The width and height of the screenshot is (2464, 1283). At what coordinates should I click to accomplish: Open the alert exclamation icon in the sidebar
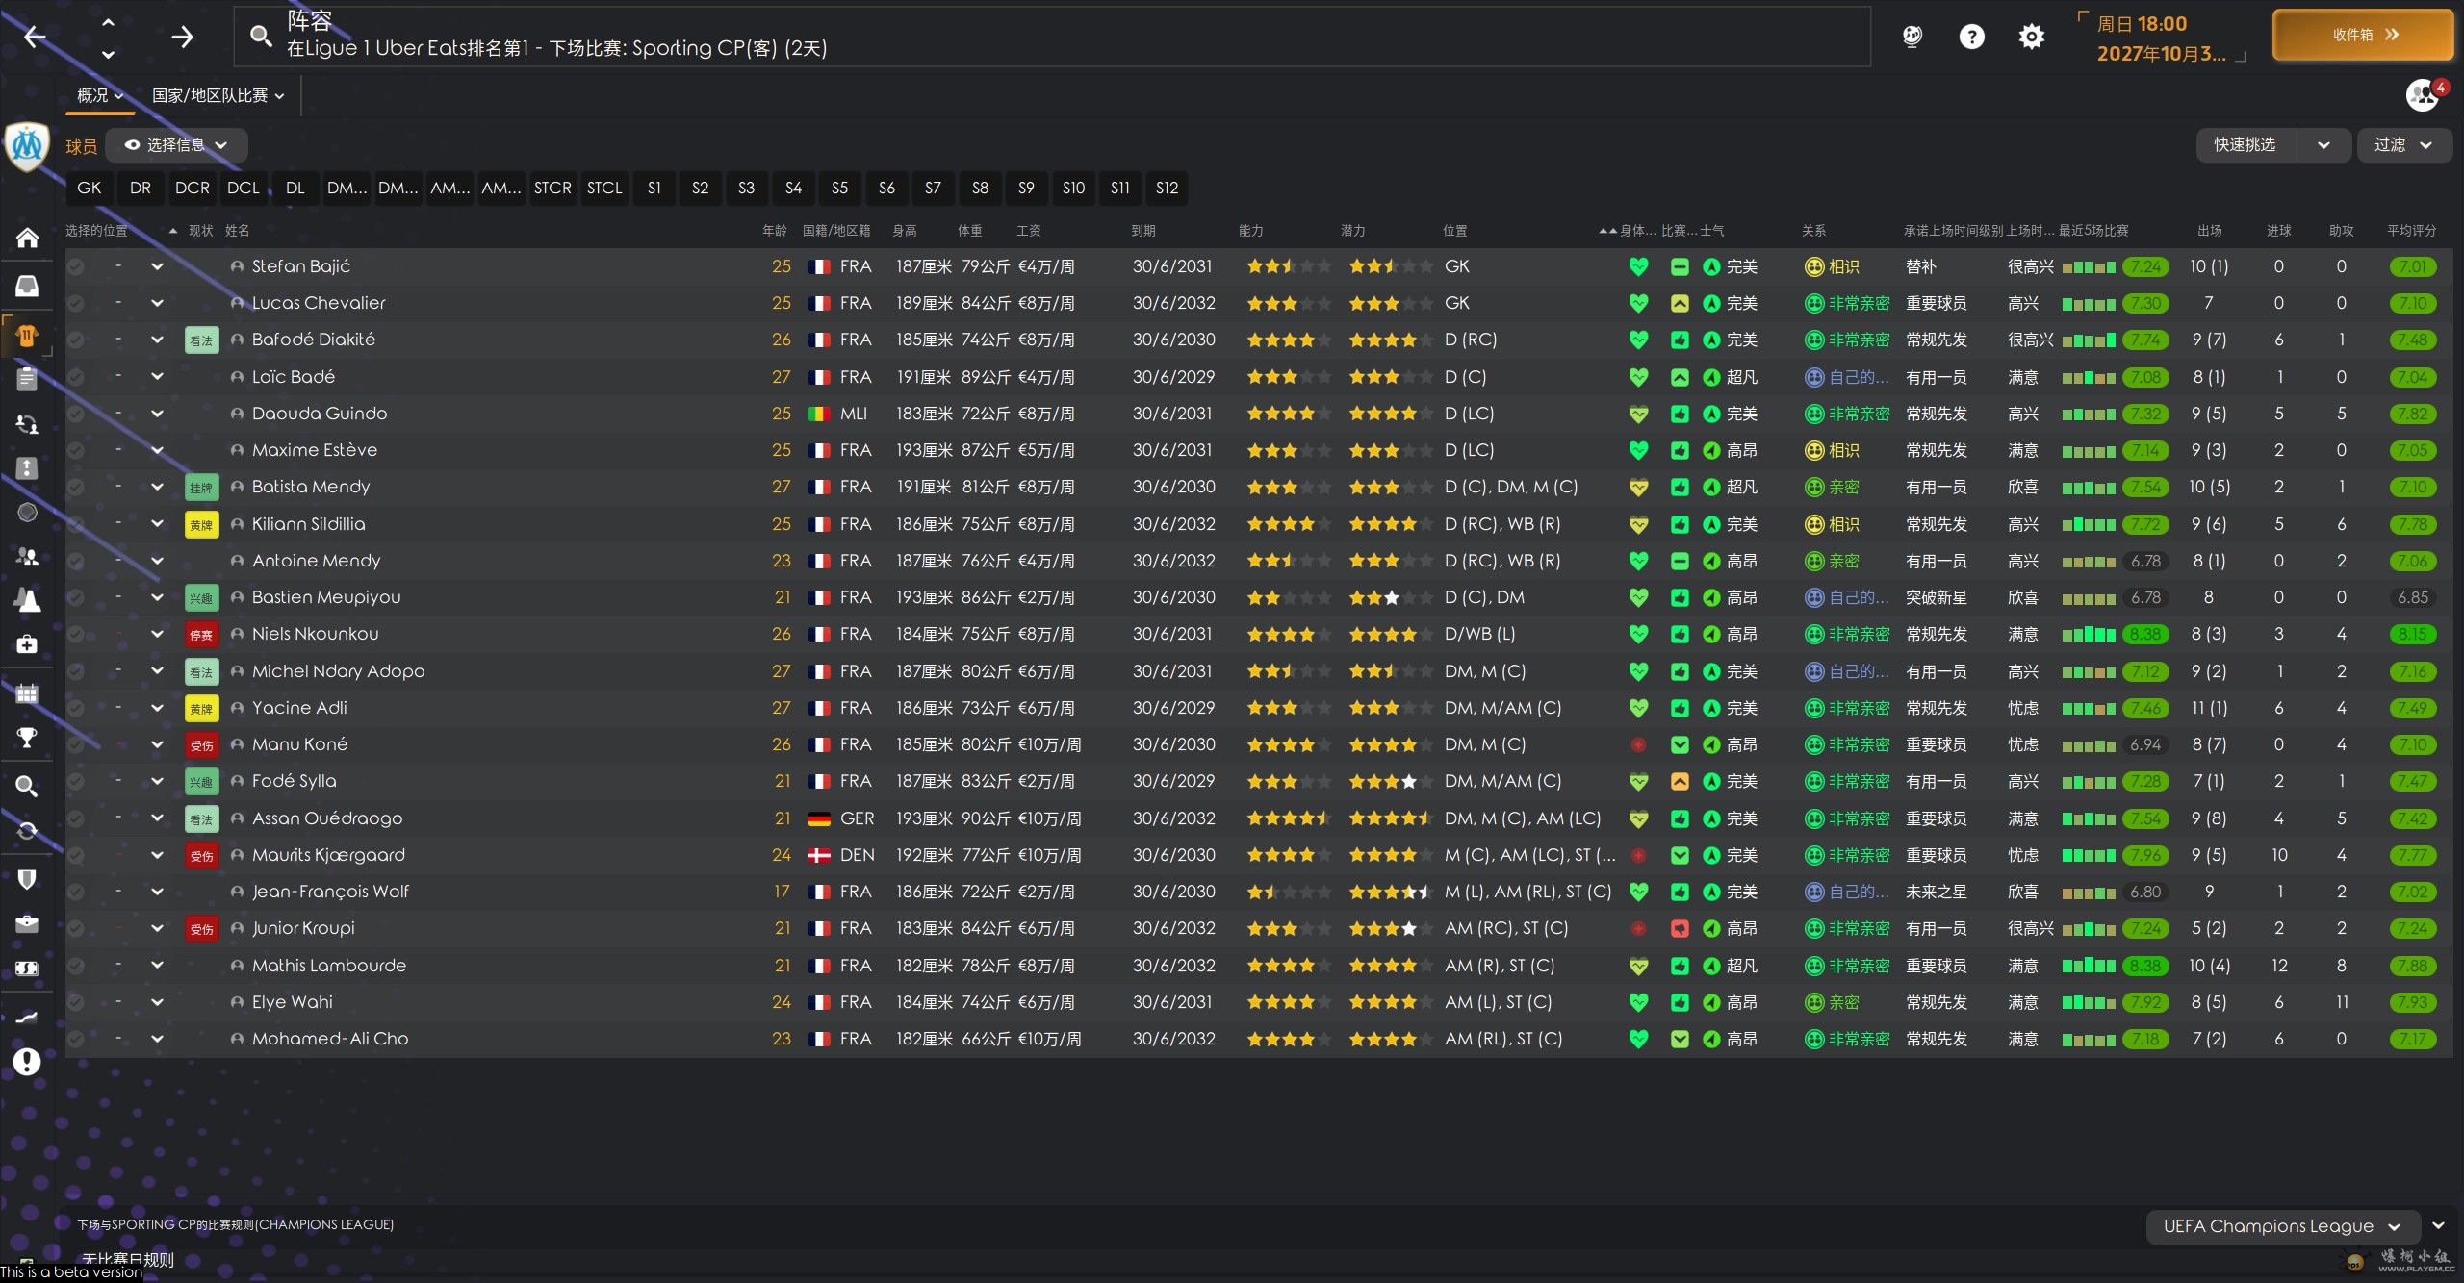pos(27,1062)
